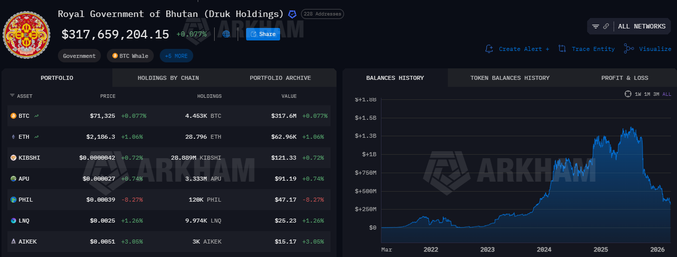Select the 3M chart time range
Viewport: 677px width, 257px height.
tap(656, 94)
